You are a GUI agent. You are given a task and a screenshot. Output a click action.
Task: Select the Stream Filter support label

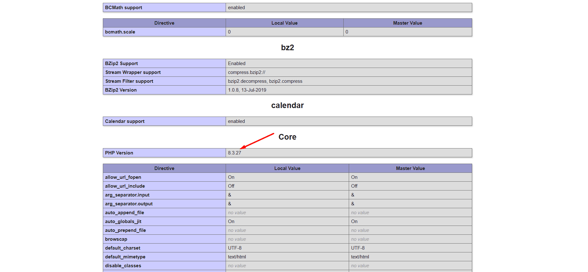pos(129,81)
